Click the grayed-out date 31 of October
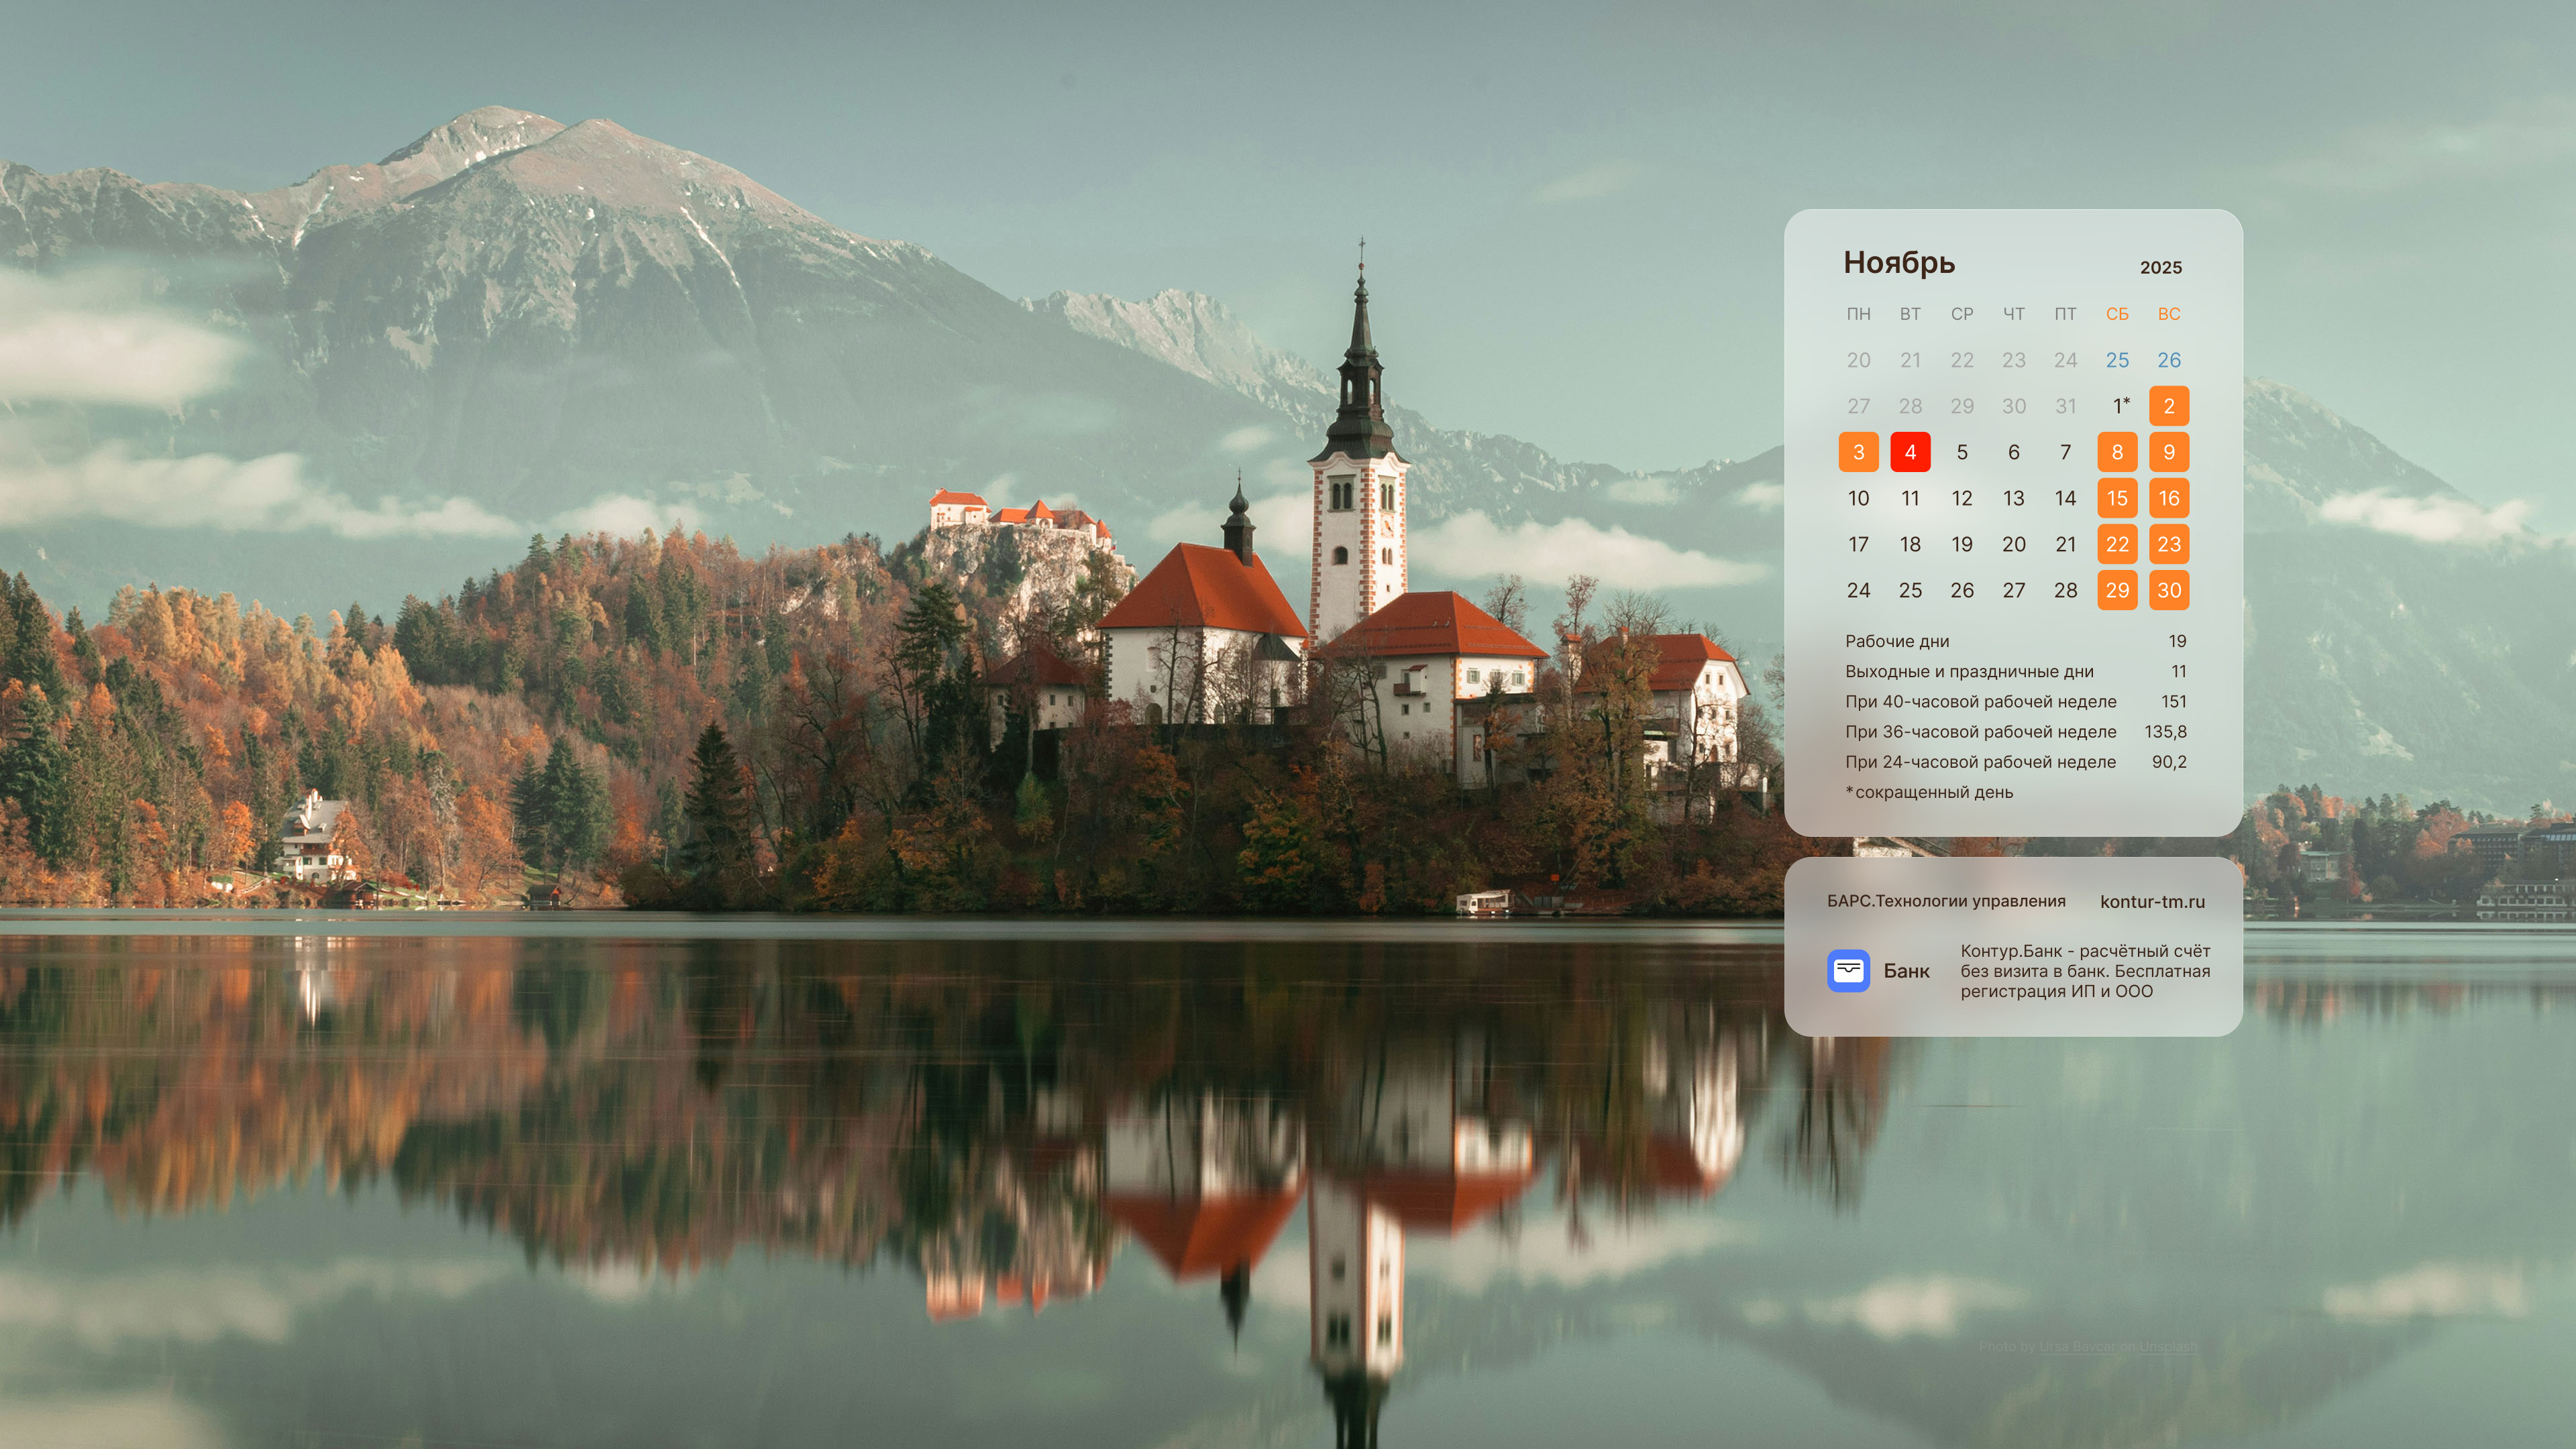The height and width of the screenshot is (1449, 2576). click(x=2065, y=406)
